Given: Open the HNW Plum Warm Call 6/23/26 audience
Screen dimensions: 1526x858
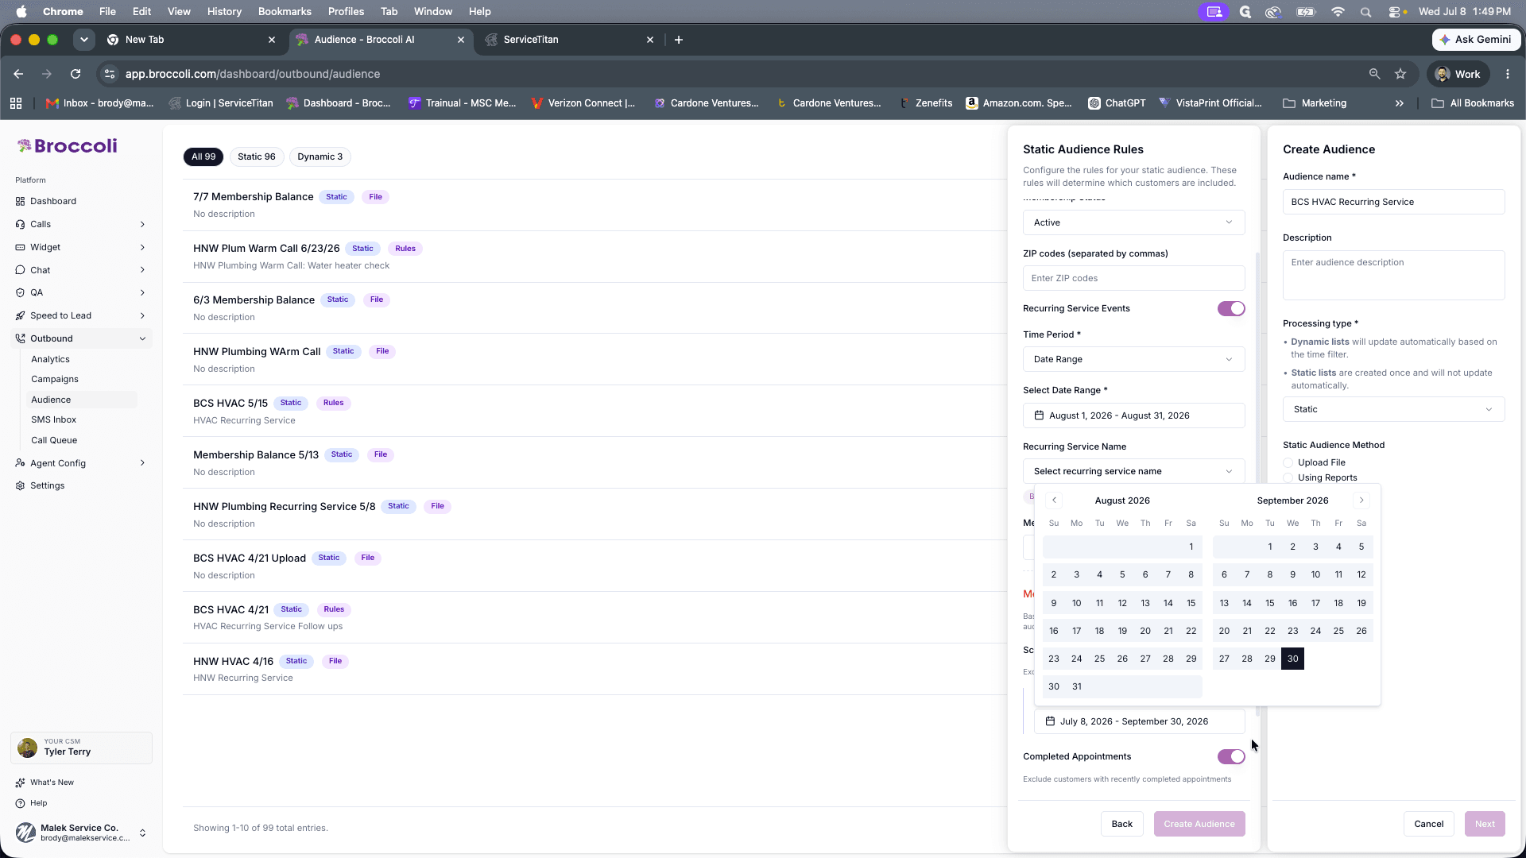Looking at the screenshot, I should [x=595, y=256].
